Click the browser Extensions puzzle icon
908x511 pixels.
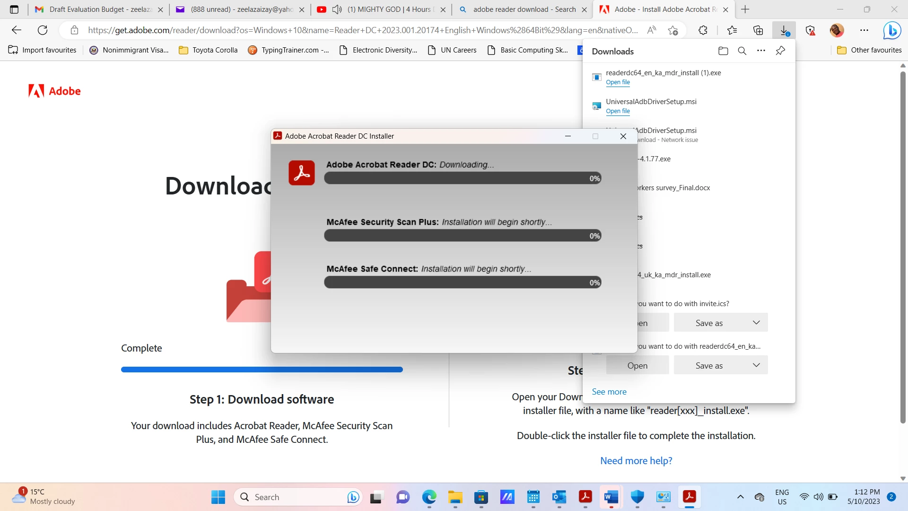(x=703, y=30)
